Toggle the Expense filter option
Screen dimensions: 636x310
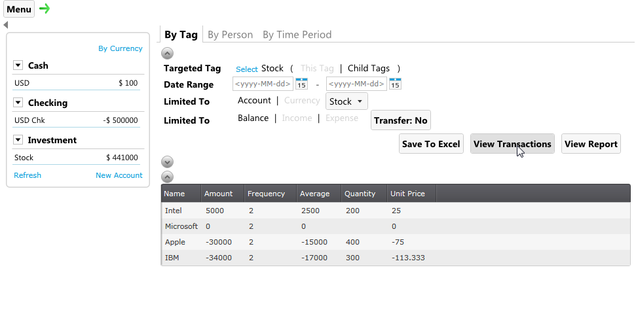[342, 118]
